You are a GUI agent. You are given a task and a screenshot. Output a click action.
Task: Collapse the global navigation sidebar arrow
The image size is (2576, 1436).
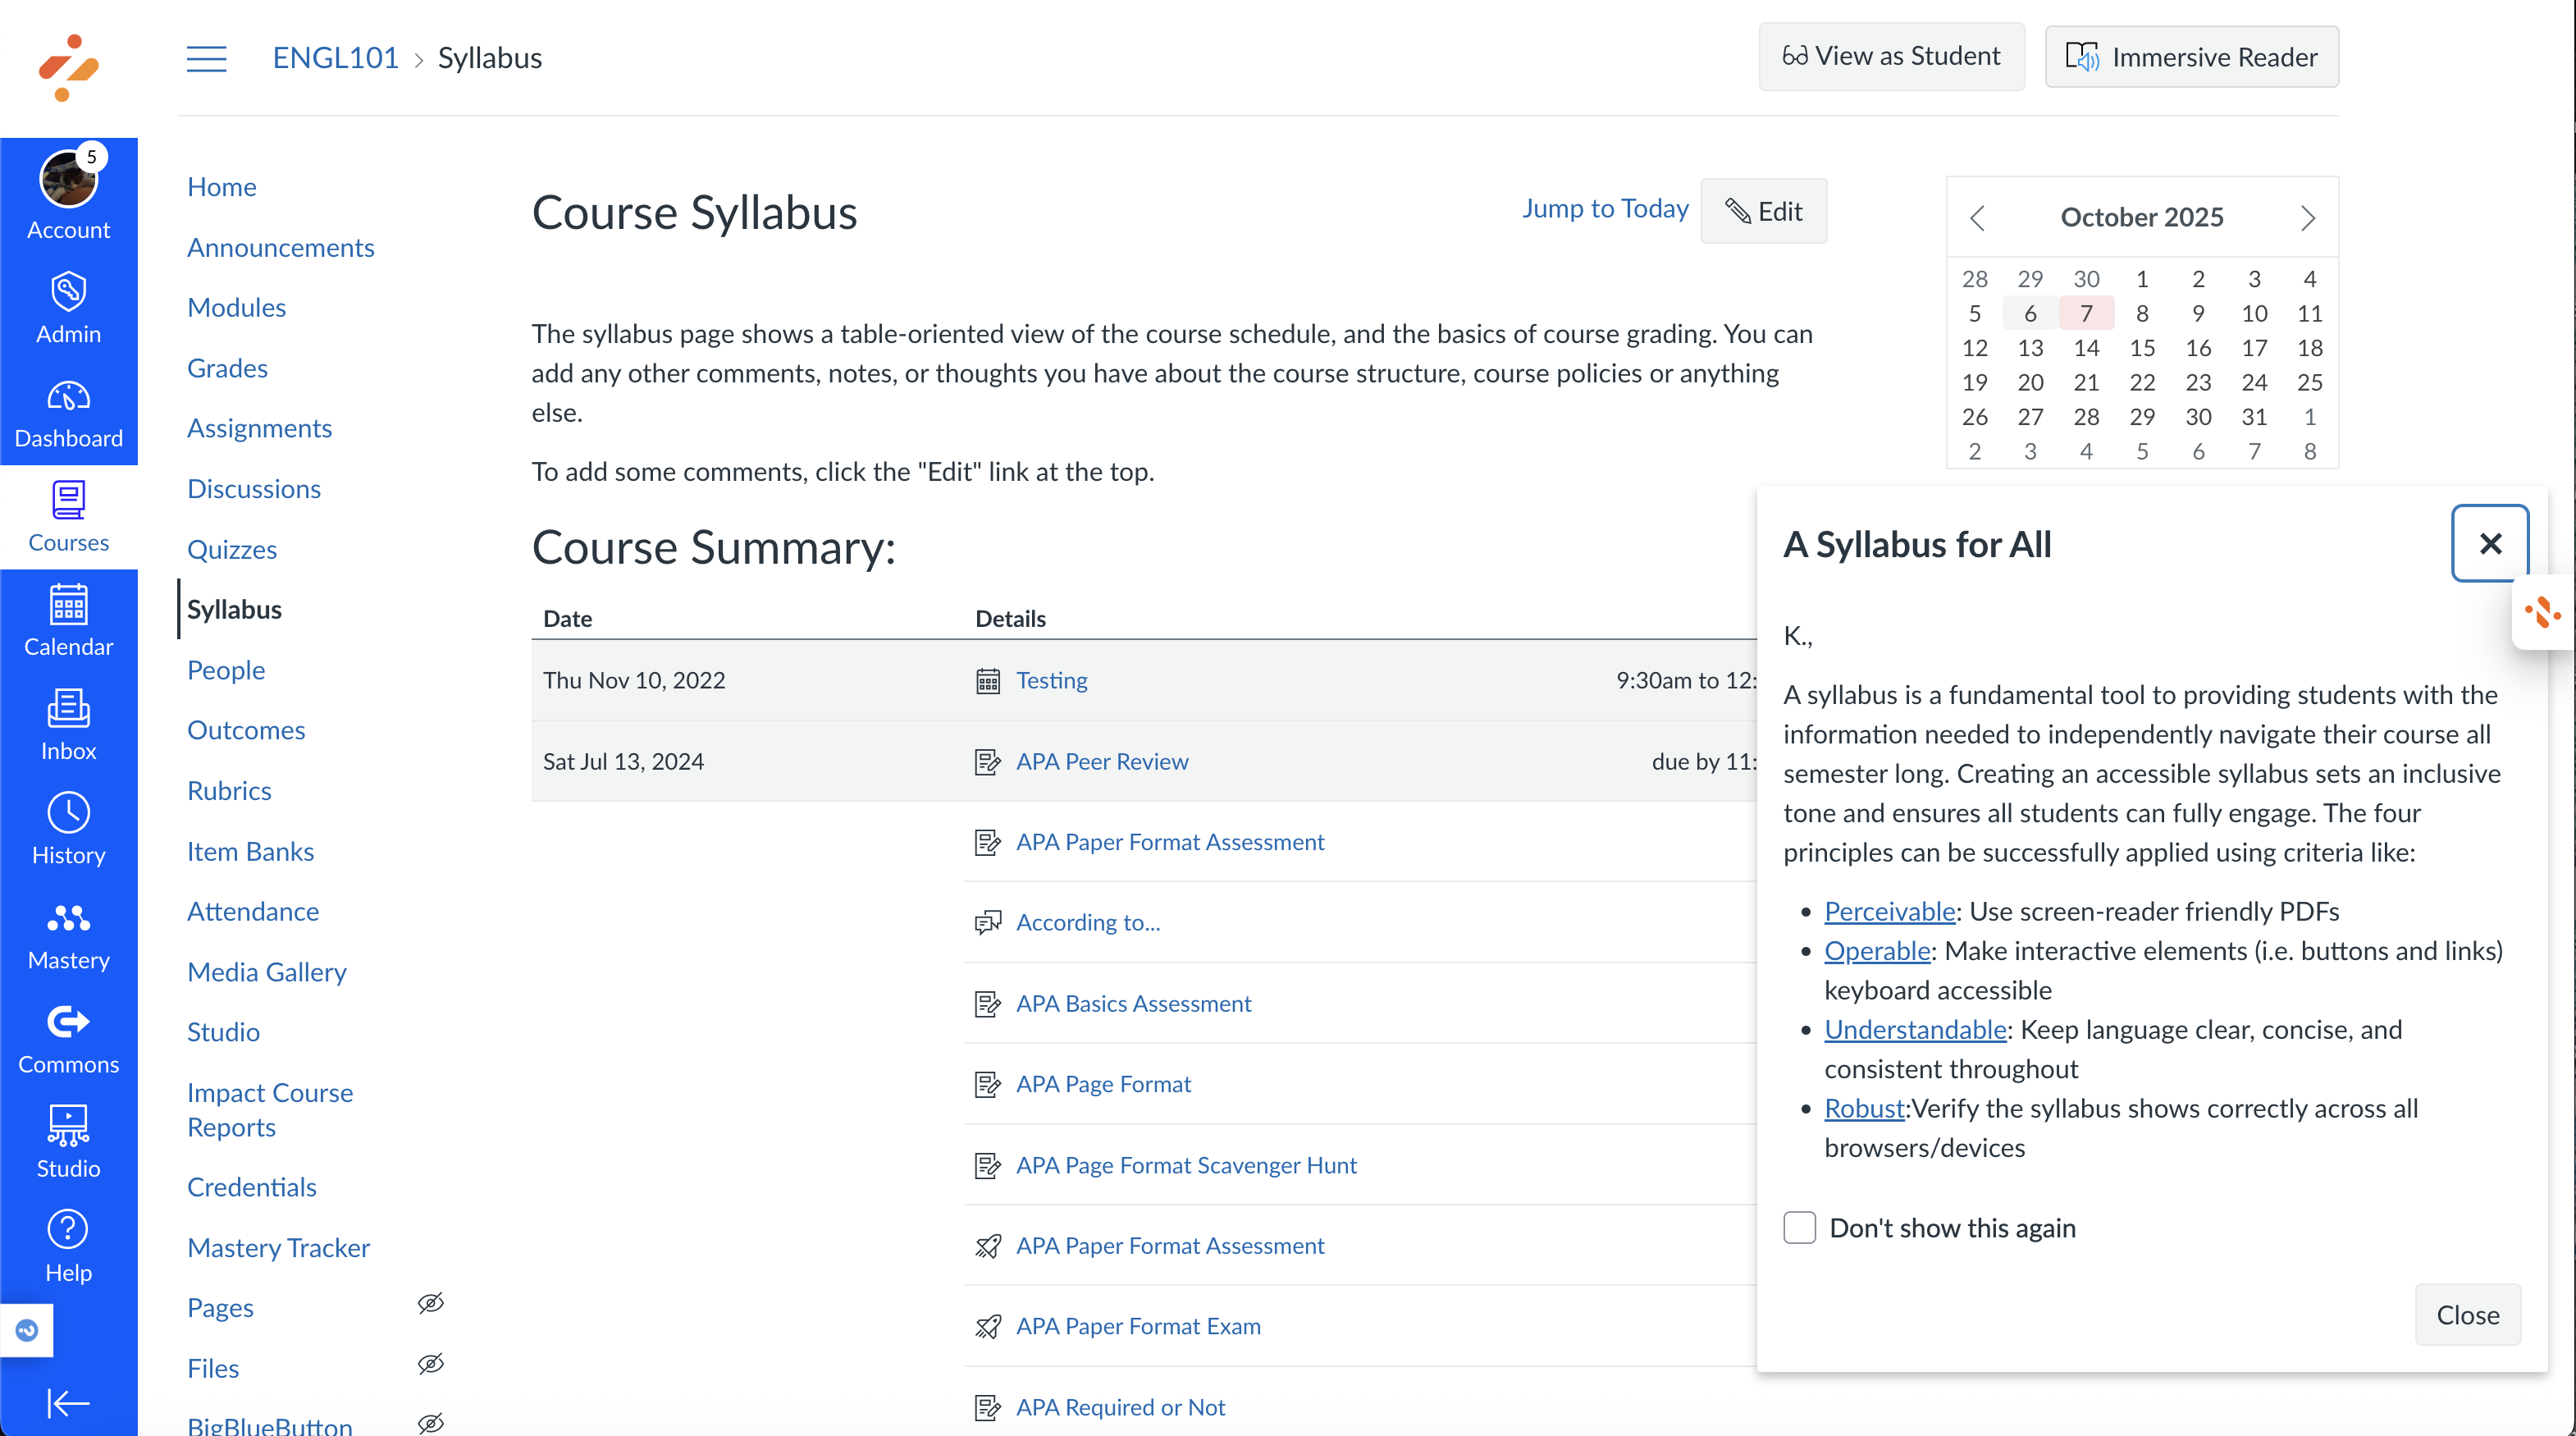click(68, 1402)
